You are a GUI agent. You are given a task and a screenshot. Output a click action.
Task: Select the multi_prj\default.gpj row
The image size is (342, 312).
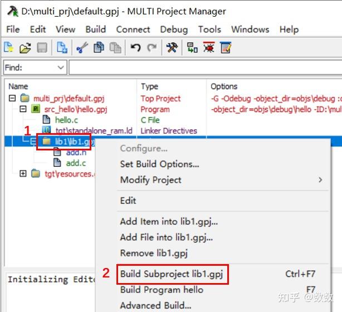tap(69, 99)
